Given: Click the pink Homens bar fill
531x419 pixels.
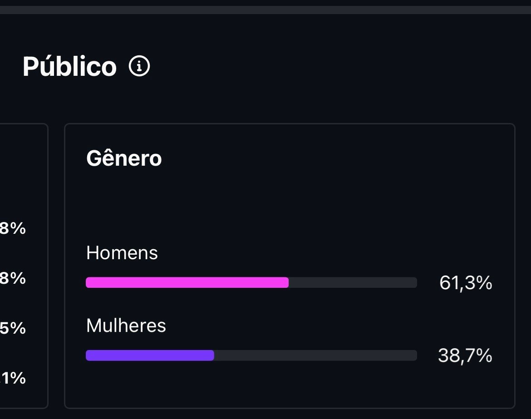Looking at the screenshot, I should (187, 282).
